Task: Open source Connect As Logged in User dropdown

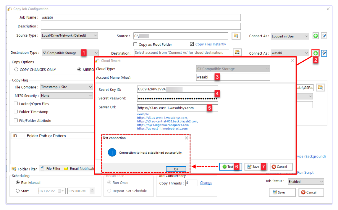Action: (x=290, y=36)
